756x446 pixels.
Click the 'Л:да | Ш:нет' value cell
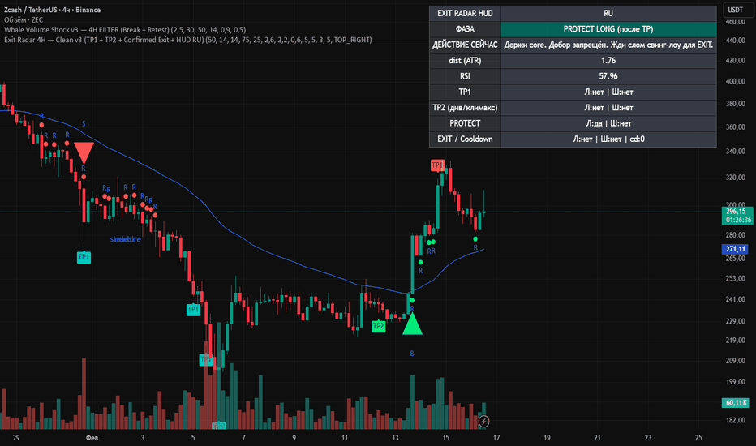608,123
